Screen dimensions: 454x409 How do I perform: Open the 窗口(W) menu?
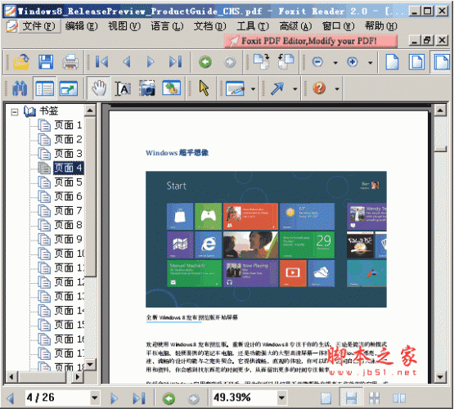tap(338, 26)
